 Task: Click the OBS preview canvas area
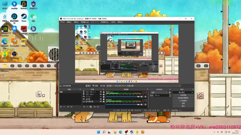click(x=127, y=54)
